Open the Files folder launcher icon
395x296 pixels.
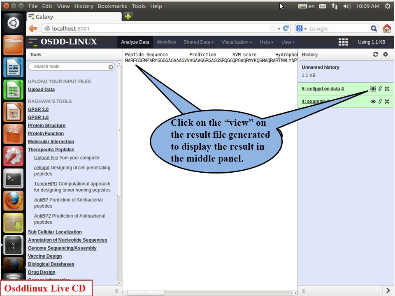pos(13,45)
